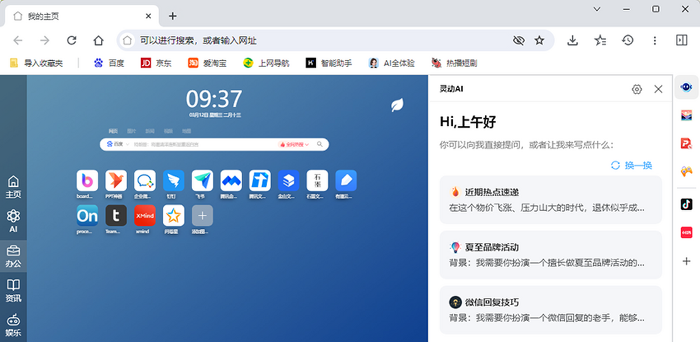Select the 灵动AI assistant icon in right sidebar
The height and width of the screenshot is (342, 700).
coord(686,88)
